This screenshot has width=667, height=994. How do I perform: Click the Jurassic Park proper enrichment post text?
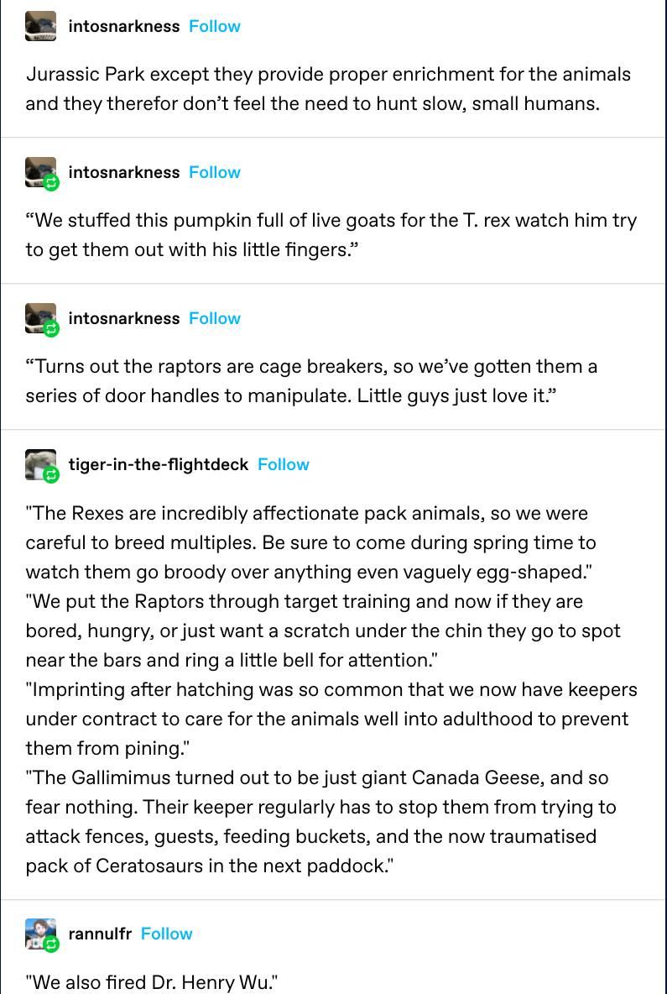pyautogui.click(x=328, y=89)
